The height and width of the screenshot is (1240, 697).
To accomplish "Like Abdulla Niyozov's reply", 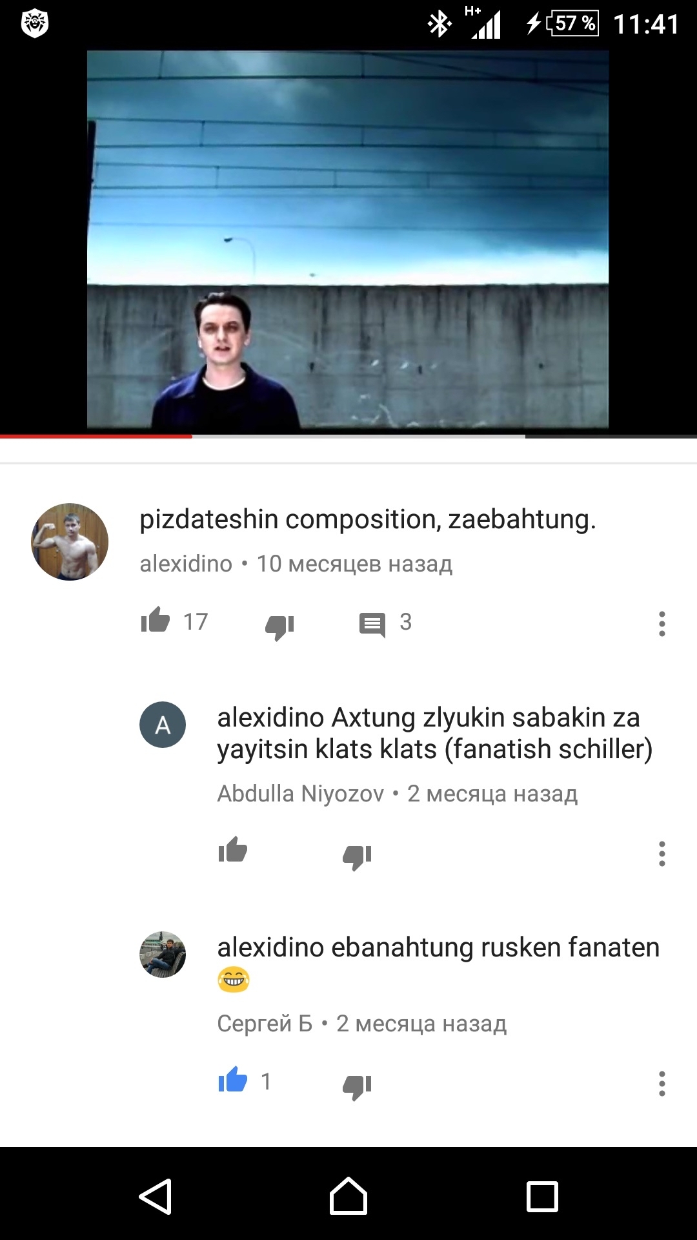I will coord(233,851).
